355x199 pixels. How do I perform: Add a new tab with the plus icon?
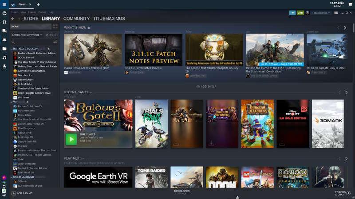(38, 4)
